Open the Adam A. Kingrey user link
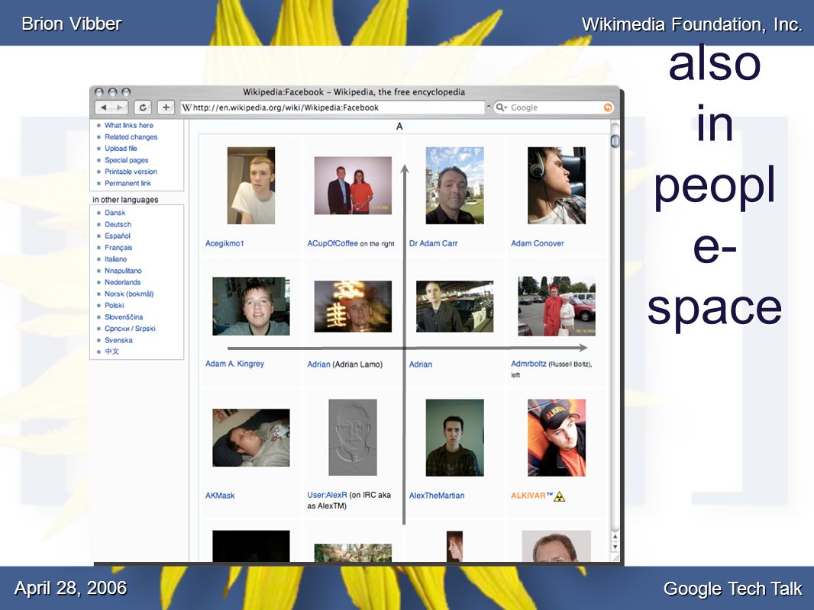814x610 pixels. (234, 364)
